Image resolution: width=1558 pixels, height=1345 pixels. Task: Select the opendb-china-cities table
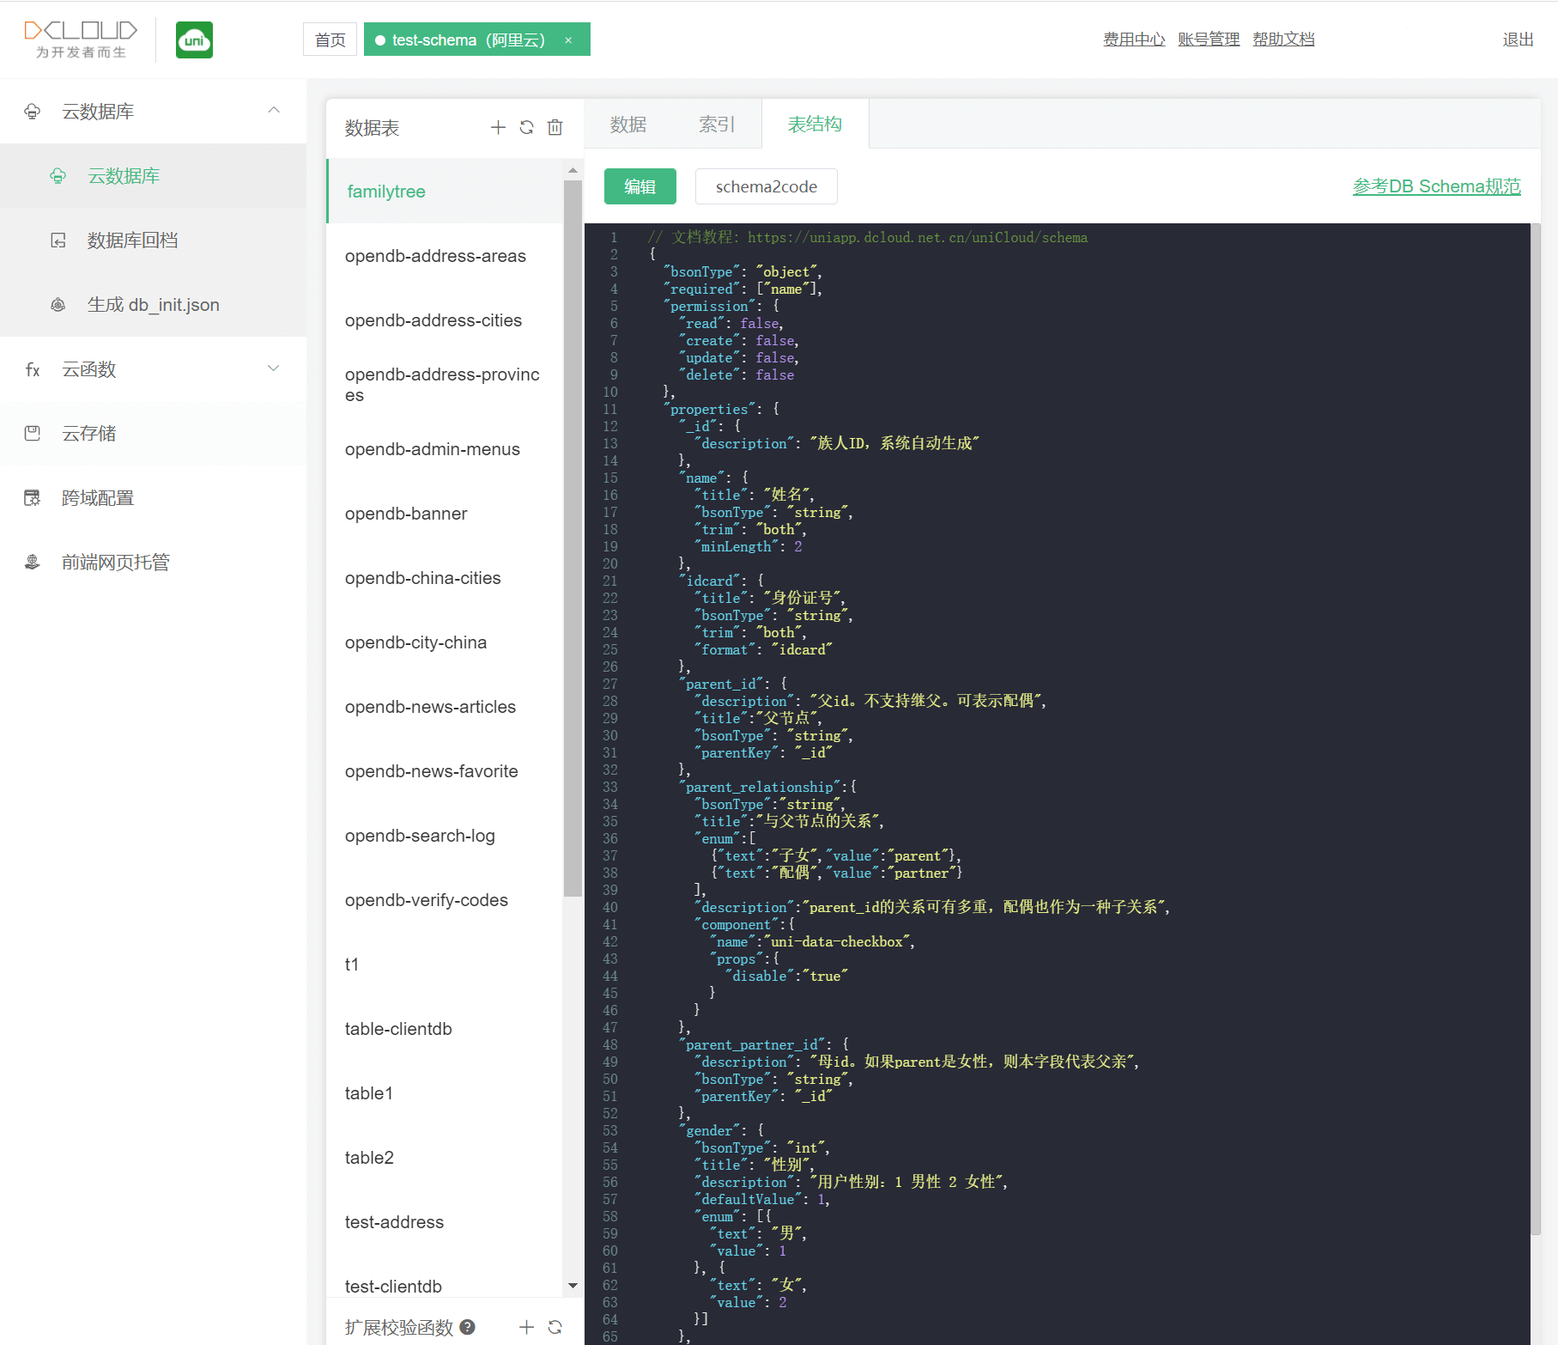[x=445, y=578]
